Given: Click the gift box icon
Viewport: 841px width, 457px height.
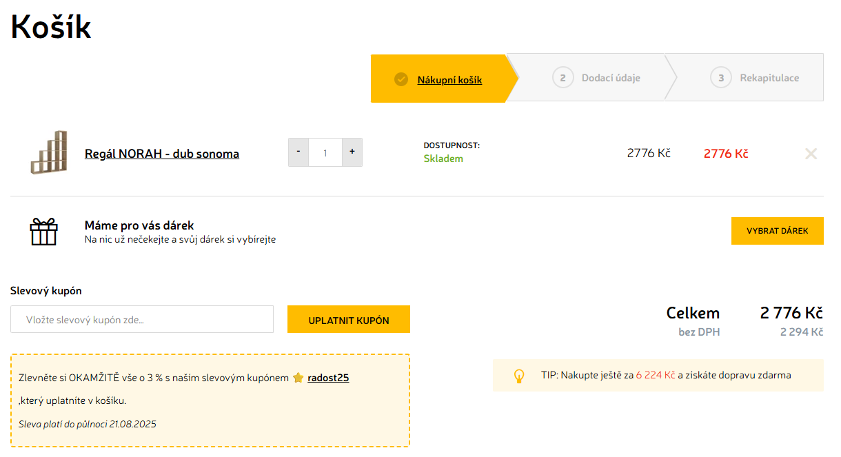Looking at the screenshot, I should 43,232.
